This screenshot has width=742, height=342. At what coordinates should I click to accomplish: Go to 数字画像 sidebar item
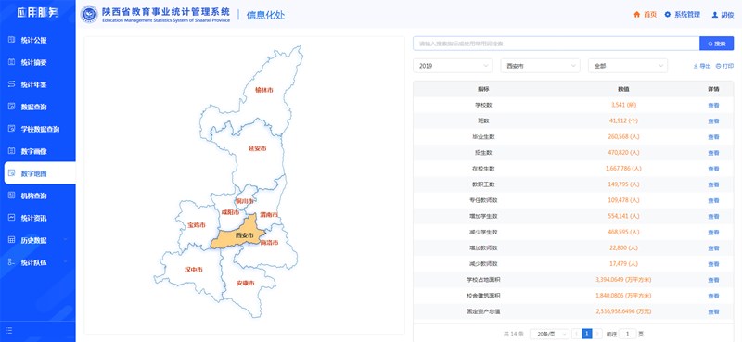click(33, 151)
